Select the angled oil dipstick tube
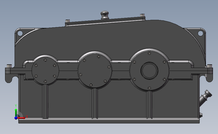 (205, 98)
